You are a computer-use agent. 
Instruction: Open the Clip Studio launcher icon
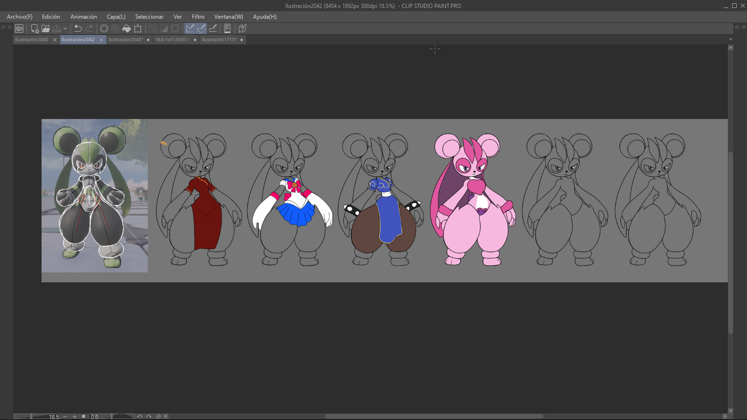(19, 28)
